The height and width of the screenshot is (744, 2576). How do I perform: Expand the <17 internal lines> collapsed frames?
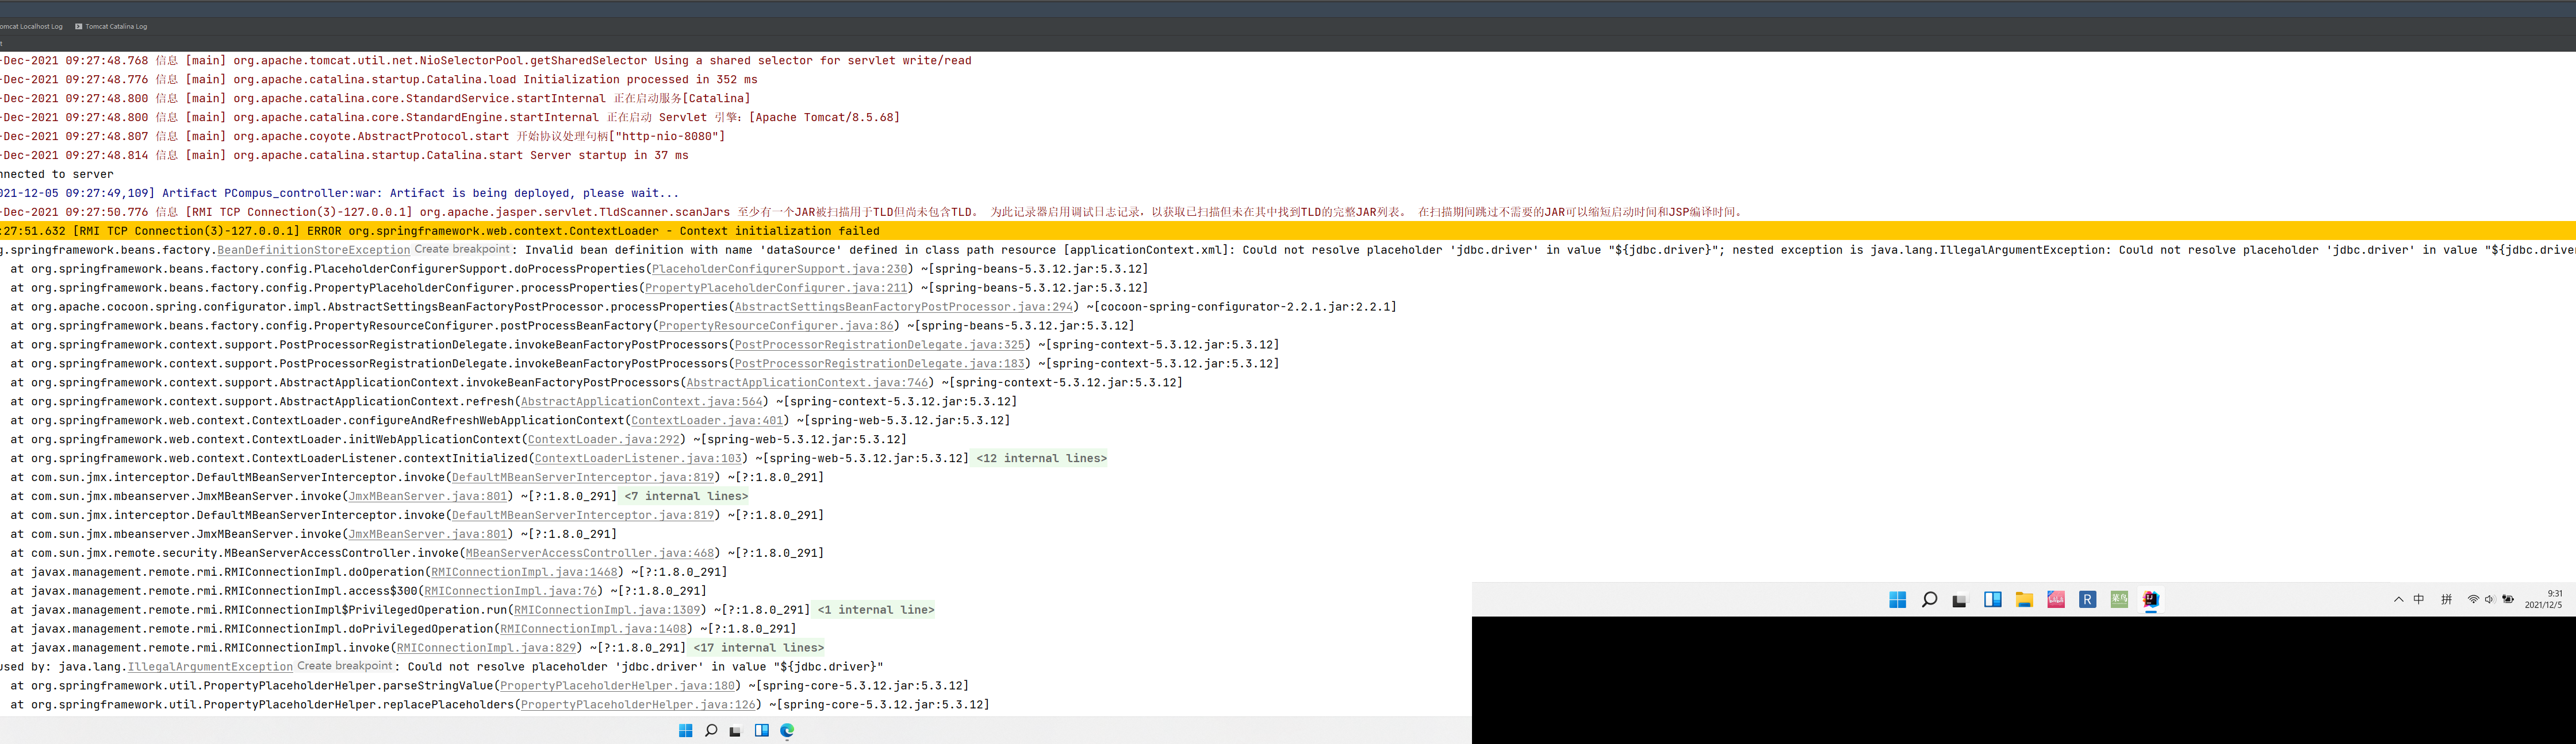(758, 647)
